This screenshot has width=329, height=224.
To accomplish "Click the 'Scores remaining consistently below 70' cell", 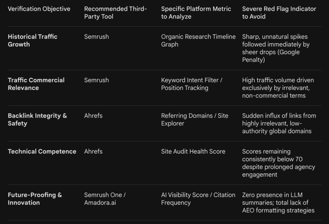I will (x=278, y=163).
